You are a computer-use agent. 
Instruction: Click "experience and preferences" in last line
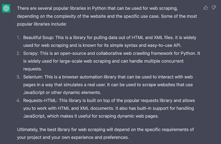click(99, 137)
